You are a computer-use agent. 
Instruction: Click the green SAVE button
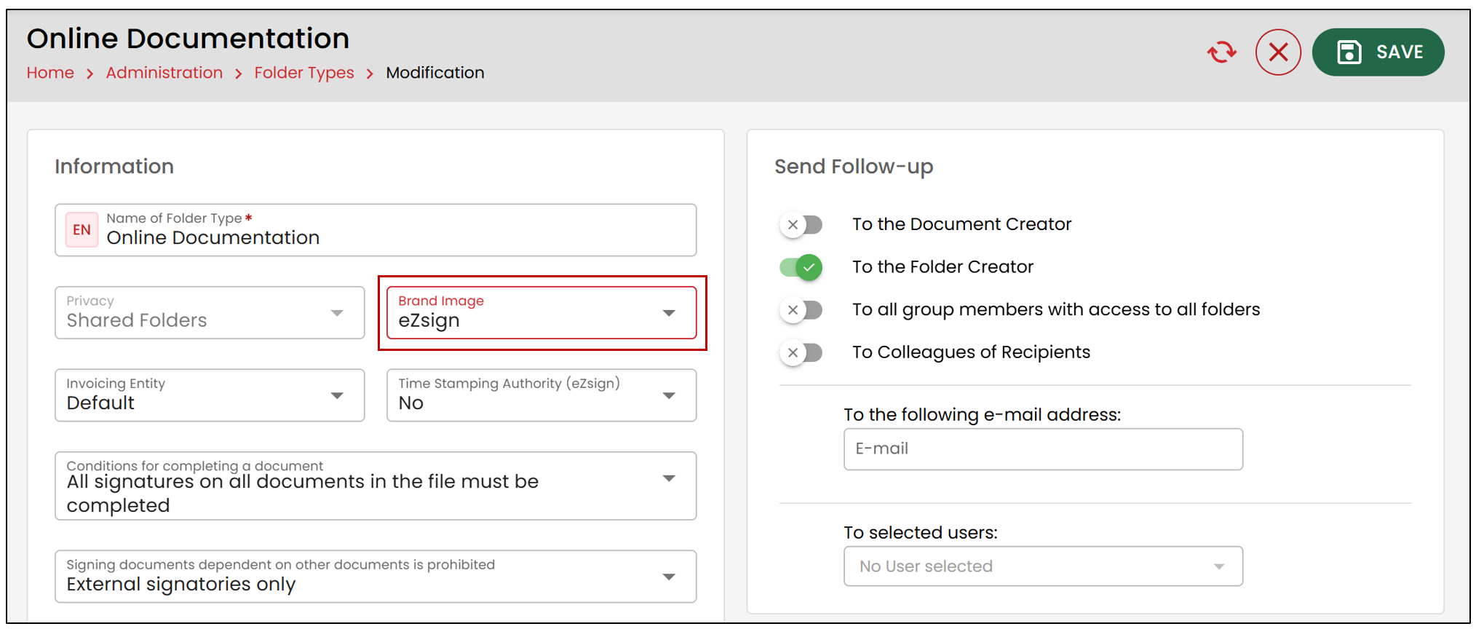1378,52
